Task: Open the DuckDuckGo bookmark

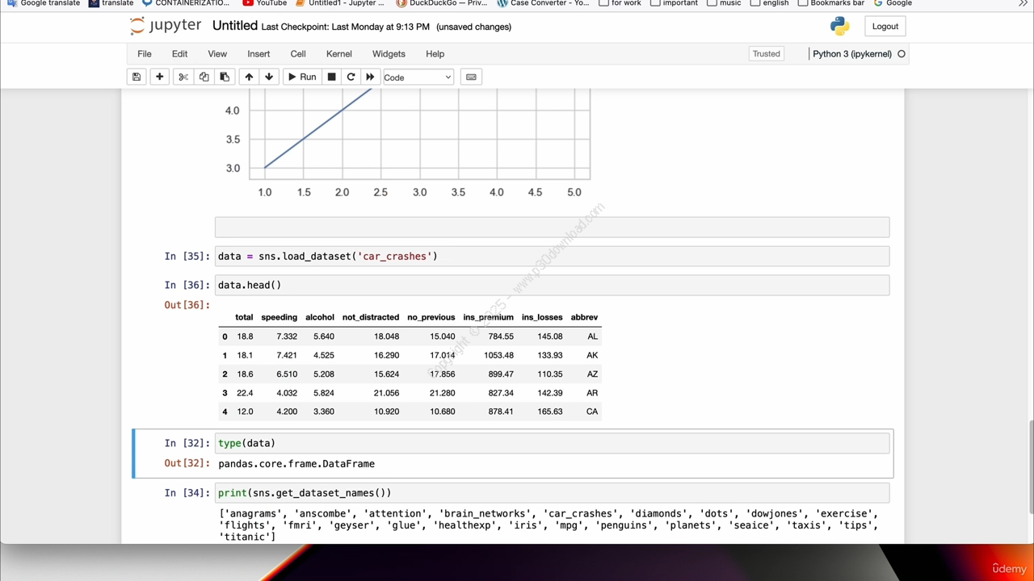Action: (442, 3)
